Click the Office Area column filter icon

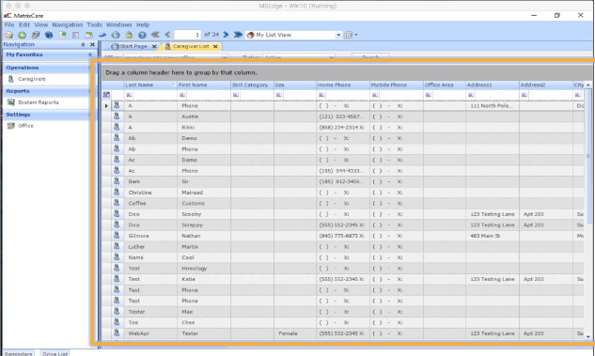click(428, 95)
